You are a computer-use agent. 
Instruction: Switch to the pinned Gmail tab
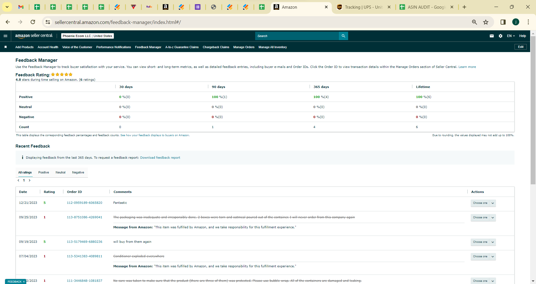[21, 7]
